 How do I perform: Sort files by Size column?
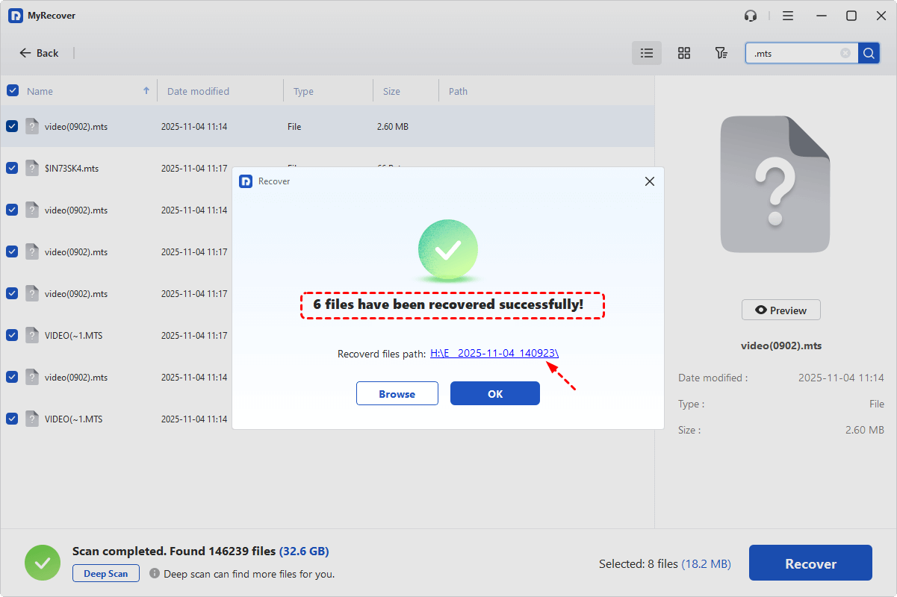[x=391, y=91]
